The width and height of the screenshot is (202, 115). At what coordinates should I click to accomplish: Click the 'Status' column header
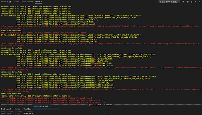[17, 109]
